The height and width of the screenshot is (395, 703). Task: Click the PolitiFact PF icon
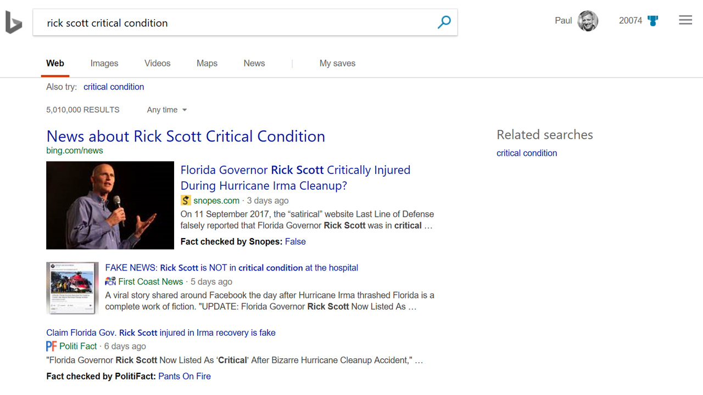point(51,346)
